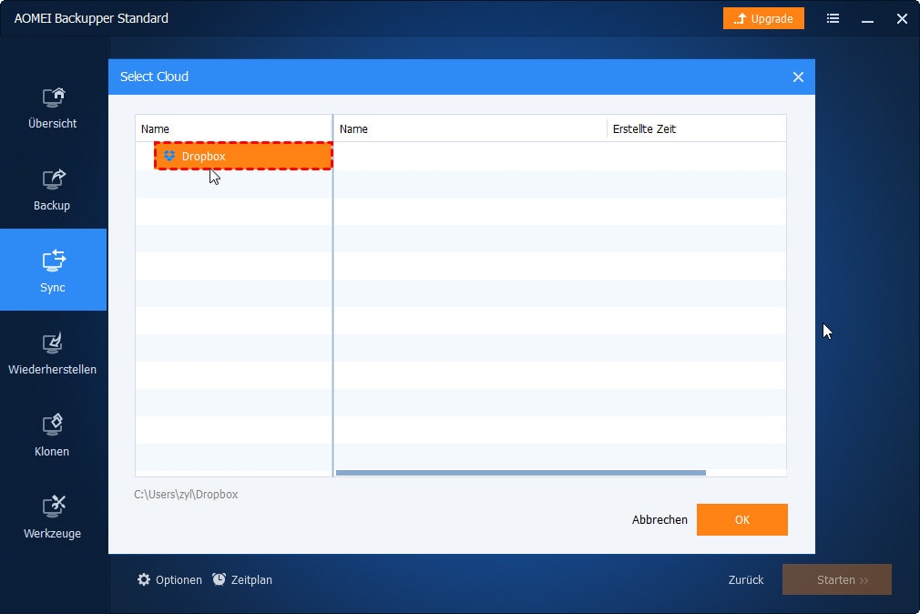This screenshot has height=614, width=920.
Task: Click the Dropbox logo icon
Action: tap(169, 157)
